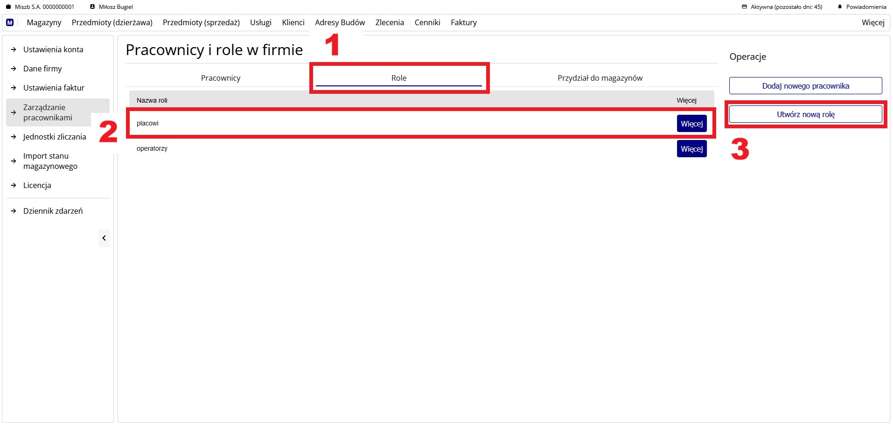
Task: Click Dodaj nowego pracownika button
Action: (x=805, y=86)
